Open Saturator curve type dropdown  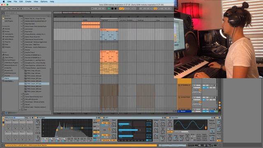(182, 132)
